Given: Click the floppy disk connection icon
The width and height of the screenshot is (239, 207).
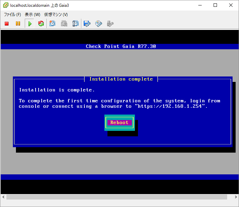Looking at the screenshot, I should pyautogui.click(x=87, y=24).
